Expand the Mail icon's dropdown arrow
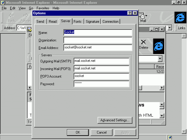Image resolution: width=187 pixels, height=140 pixels. (x=146, y=15)
